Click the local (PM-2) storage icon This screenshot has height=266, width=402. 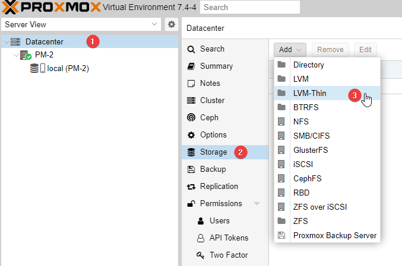tap(37, 68)
